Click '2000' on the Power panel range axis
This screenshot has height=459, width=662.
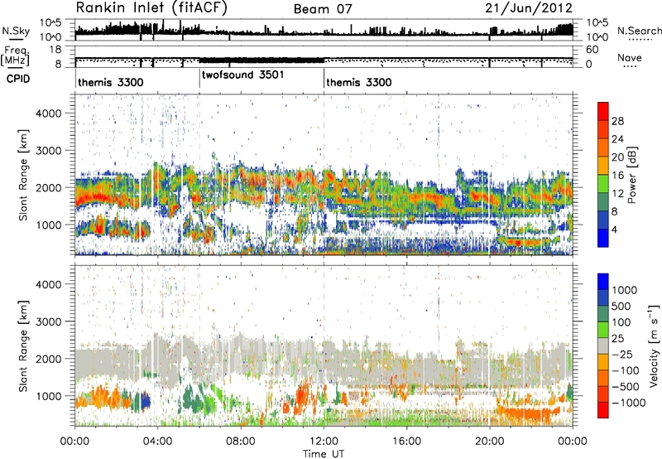(x=49, y=187)
